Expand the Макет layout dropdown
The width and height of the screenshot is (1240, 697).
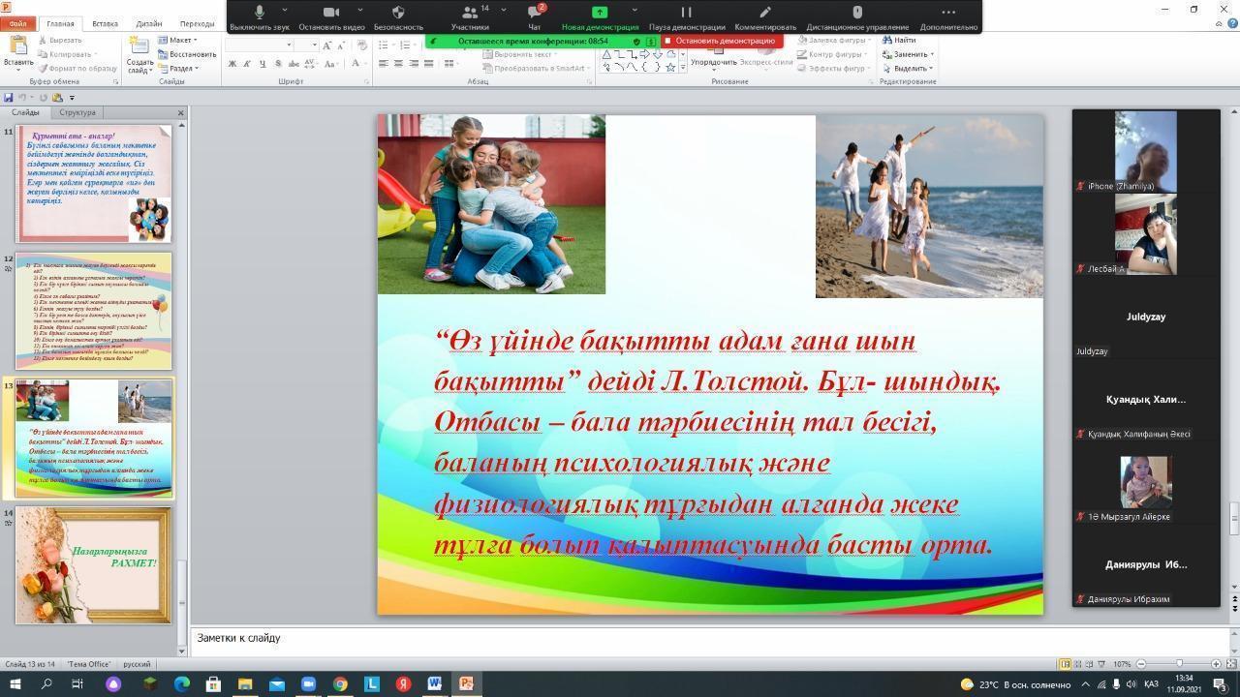[x=182, y=41]
